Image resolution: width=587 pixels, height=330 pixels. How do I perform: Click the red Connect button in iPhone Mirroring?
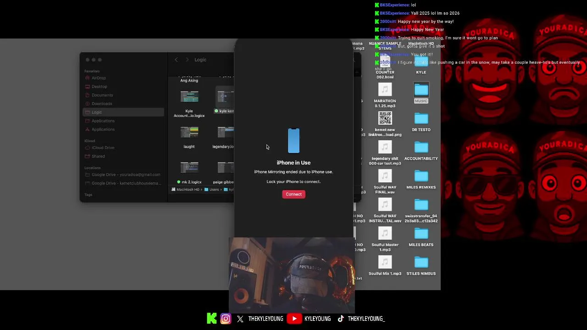(293, 194)
